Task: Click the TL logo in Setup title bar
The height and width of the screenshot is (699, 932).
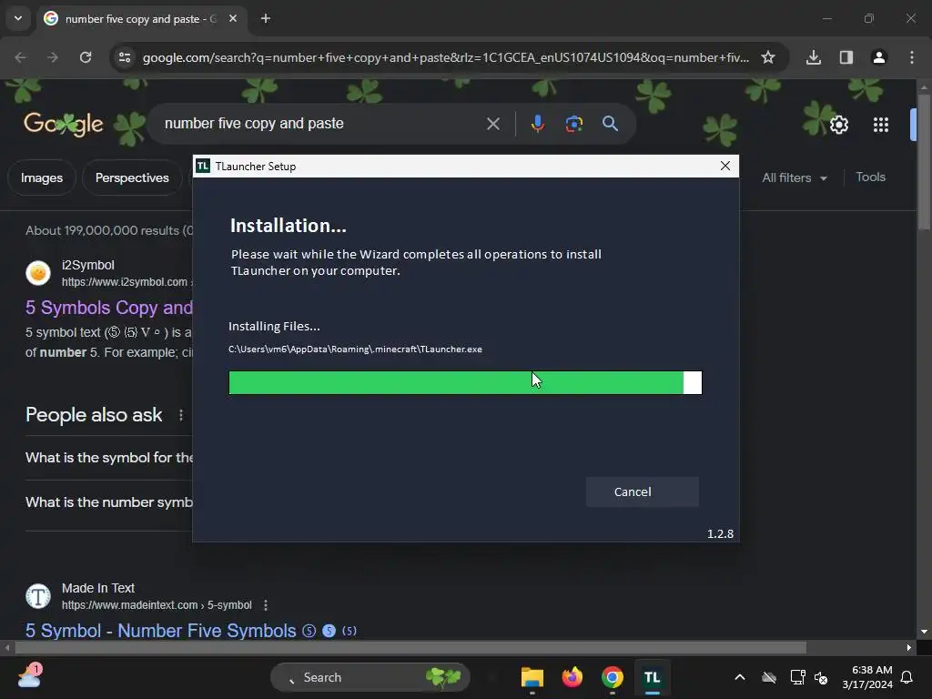Action: [203, 166]
